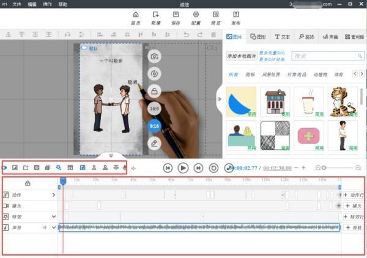
Task: Delete selection with the trash icon
Action: tap(213, 35)
